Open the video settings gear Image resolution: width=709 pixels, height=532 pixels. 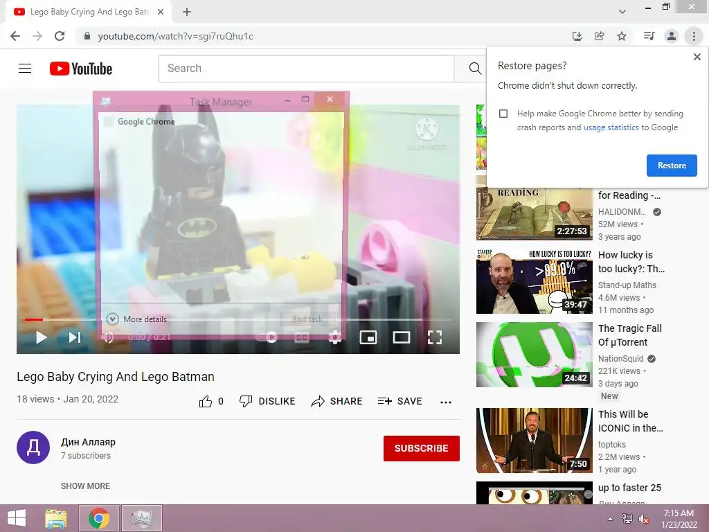(334, 337)
